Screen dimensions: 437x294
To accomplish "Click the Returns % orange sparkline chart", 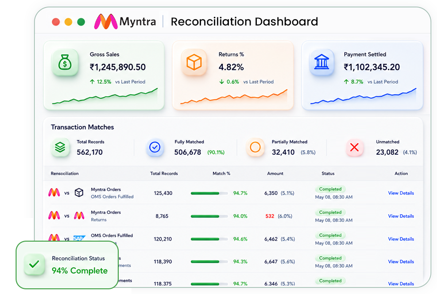I will click(x=234, y=97).
